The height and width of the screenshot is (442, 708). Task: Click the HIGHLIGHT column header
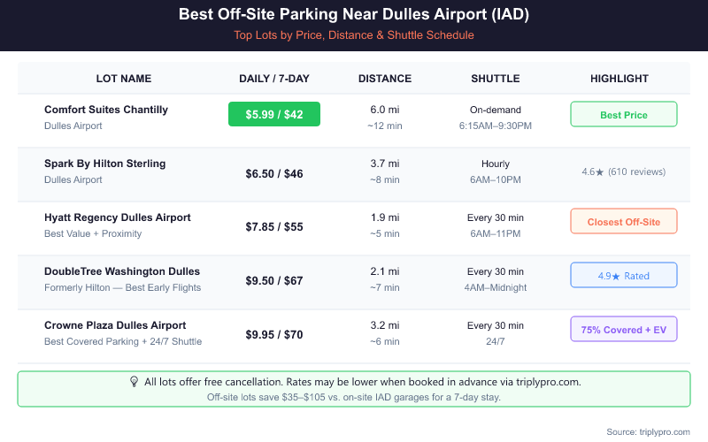[x=619, y=79]
